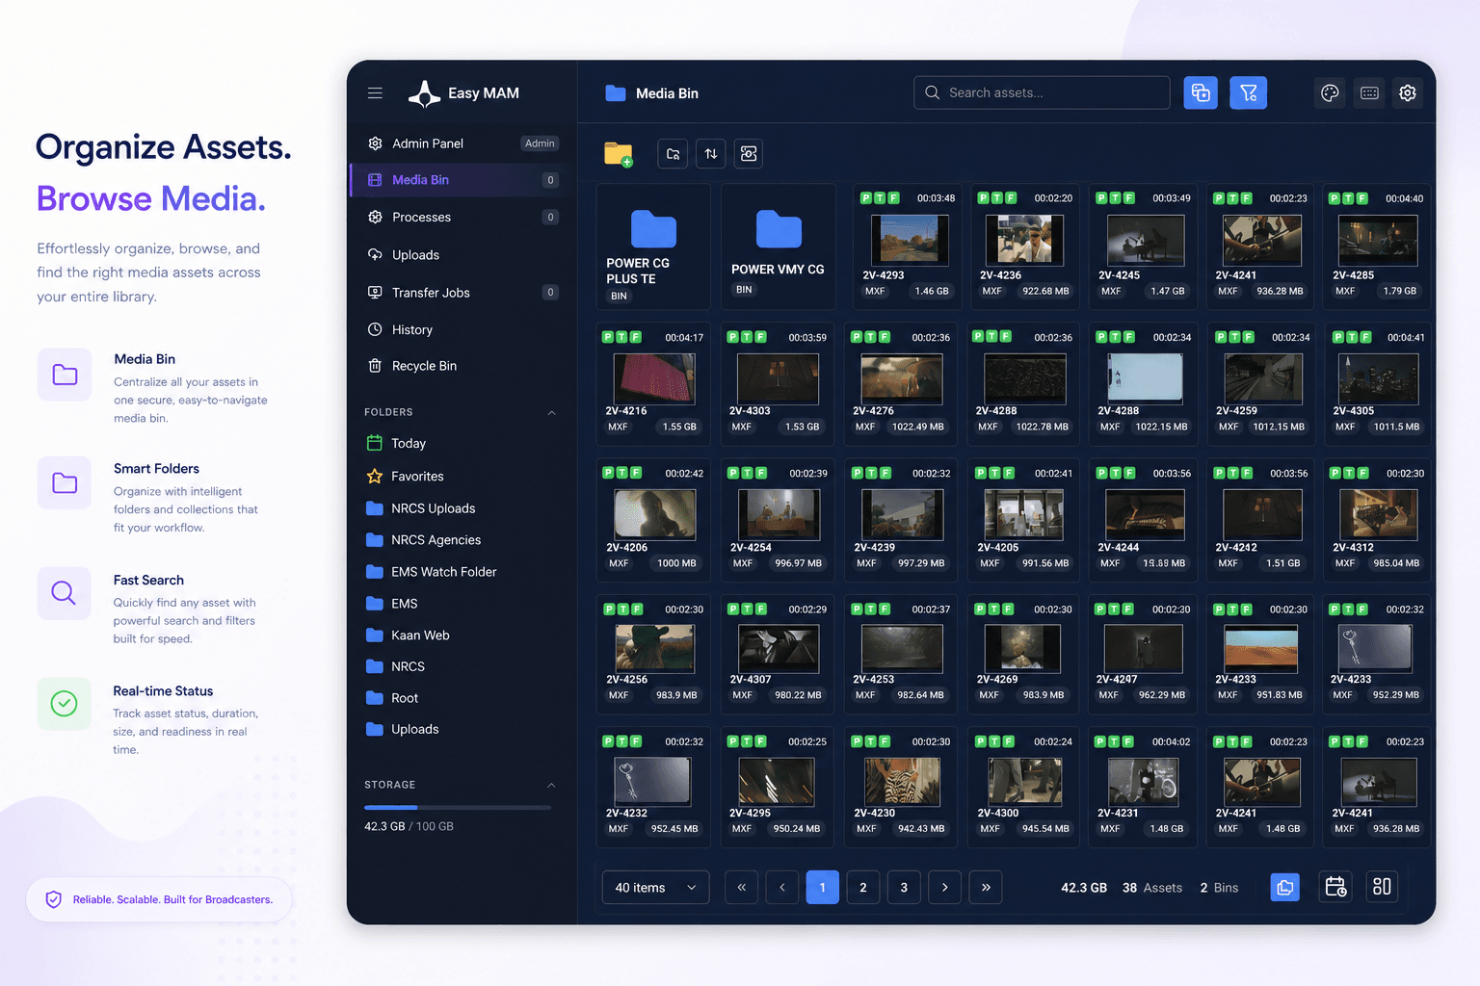
Task: Select the 2V-4293 asset thumbnail
Action: click(910, 240)
